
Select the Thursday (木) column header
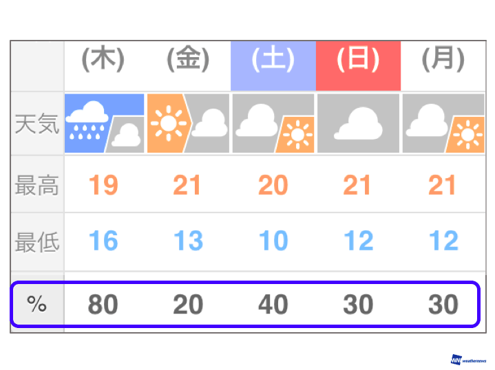pyautogui.click(x=103, y=61)
